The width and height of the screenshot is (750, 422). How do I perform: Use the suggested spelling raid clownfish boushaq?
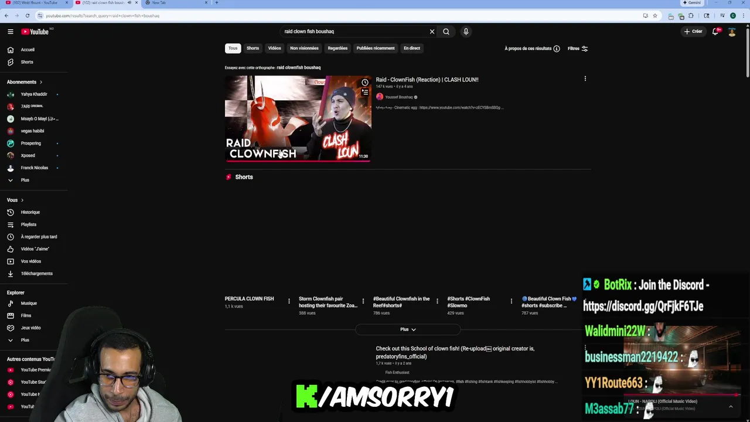(299, 67)
